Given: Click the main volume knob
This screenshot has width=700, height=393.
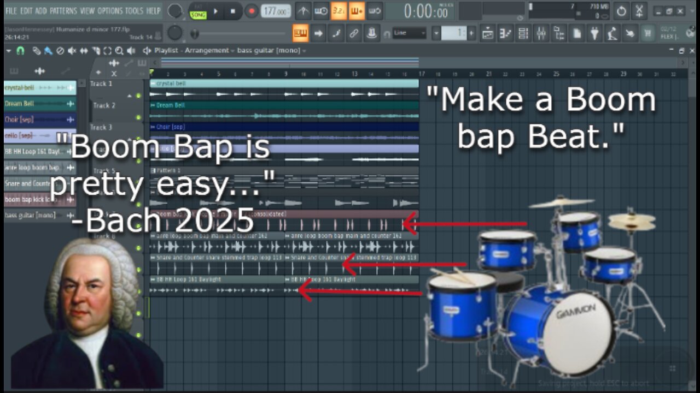Looking at the screenshot, I should 175,10.
